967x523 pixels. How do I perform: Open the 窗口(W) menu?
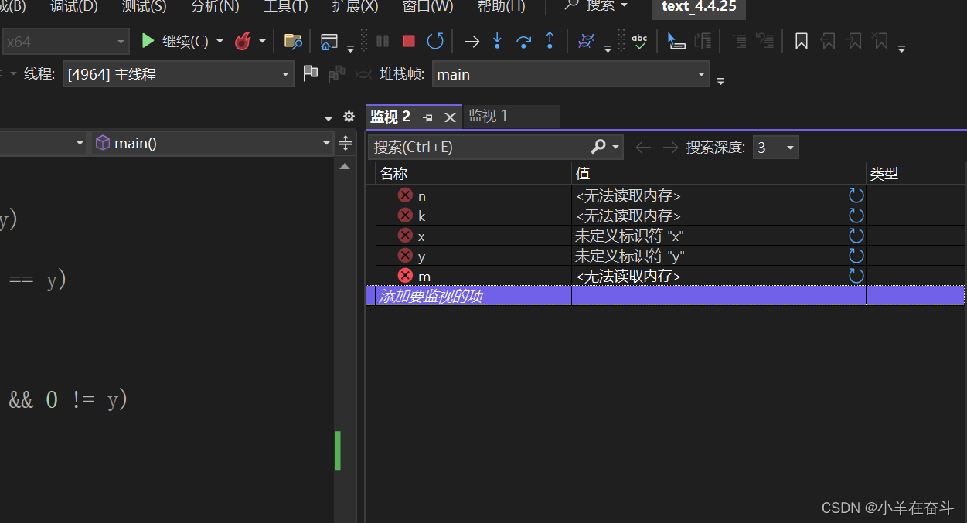pos(427,6)
